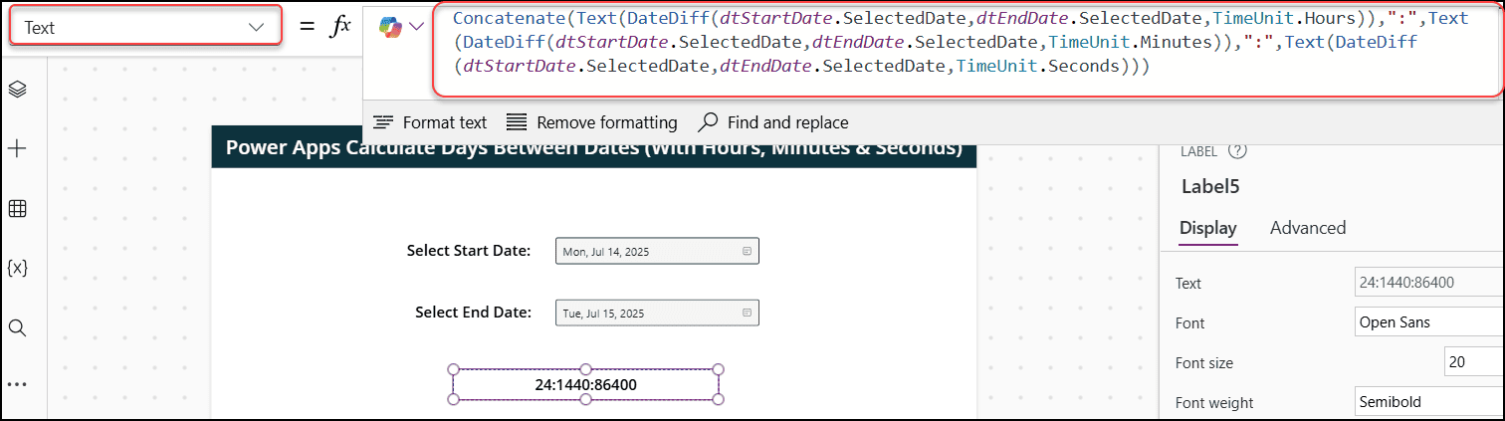Click the Copilot icon in formula bar

pos(390,28)
